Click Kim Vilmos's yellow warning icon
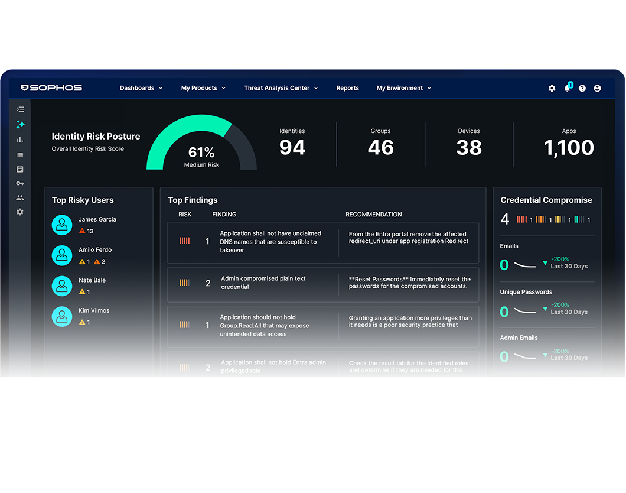 82,322
